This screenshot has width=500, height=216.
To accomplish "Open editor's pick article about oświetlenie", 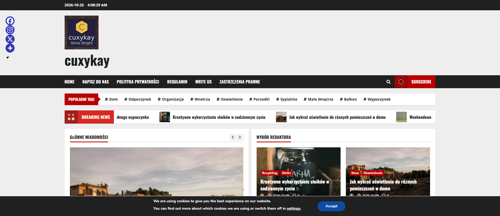I will click(x=383, y=185).
